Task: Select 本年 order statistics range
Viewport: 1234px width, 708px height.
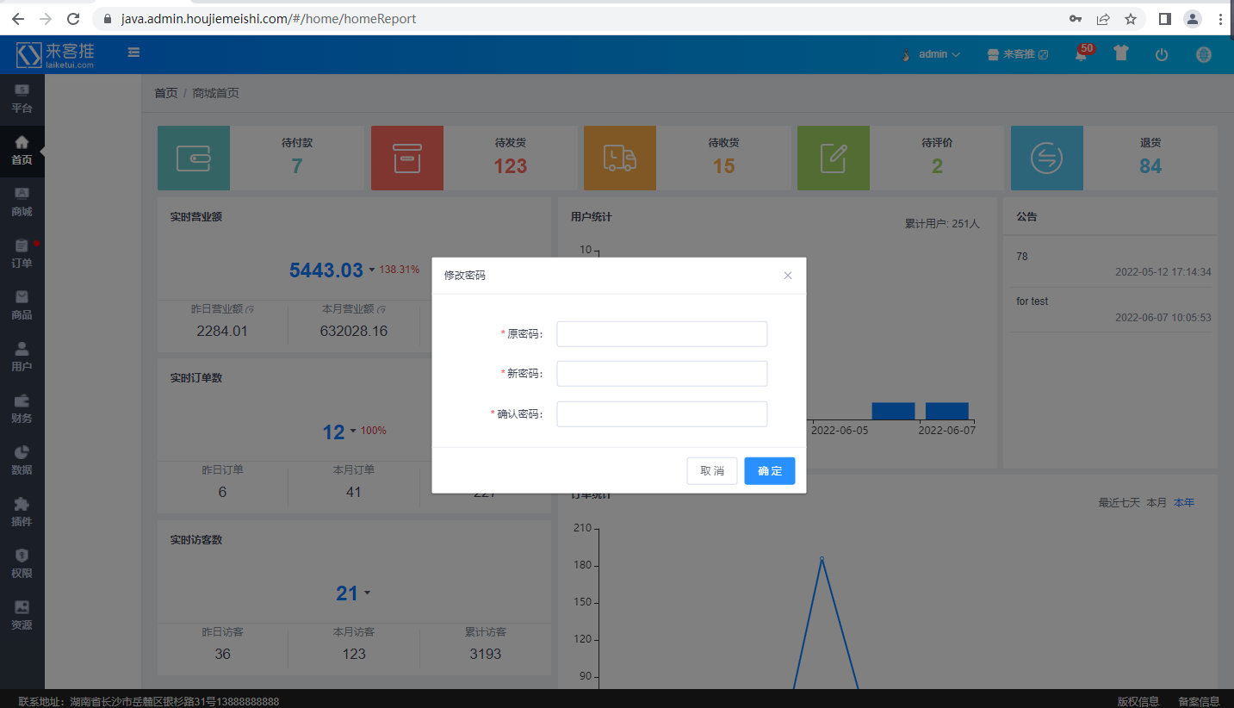Action: pos(1184,502)
